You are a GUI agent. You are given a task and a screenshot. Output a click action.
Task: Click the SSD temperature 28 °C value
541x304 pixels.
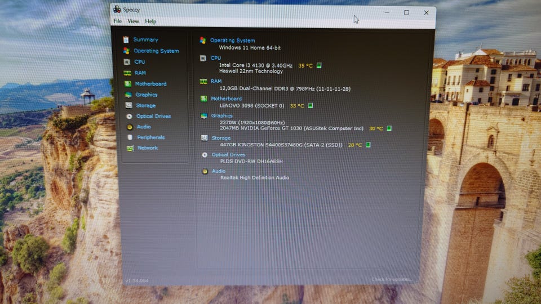point(355,145)
